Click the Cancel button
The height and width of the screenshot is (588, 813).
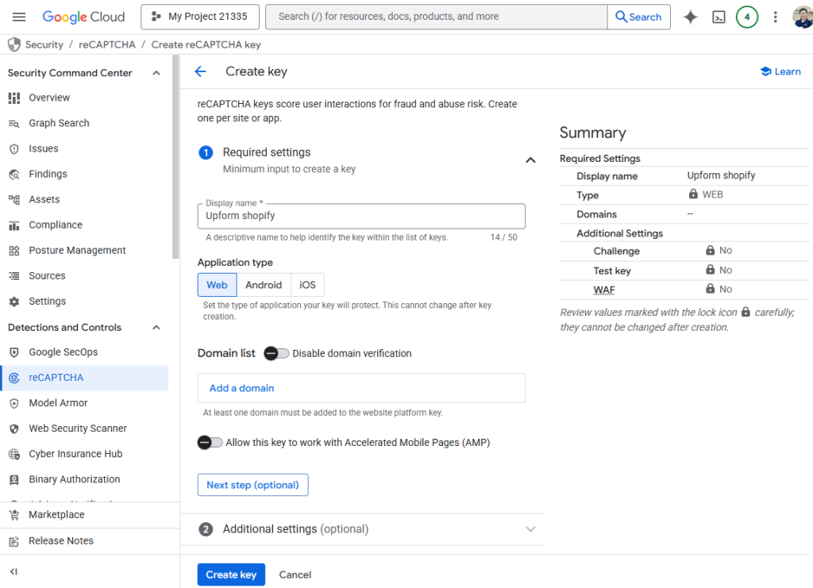[x=295, y=575]
